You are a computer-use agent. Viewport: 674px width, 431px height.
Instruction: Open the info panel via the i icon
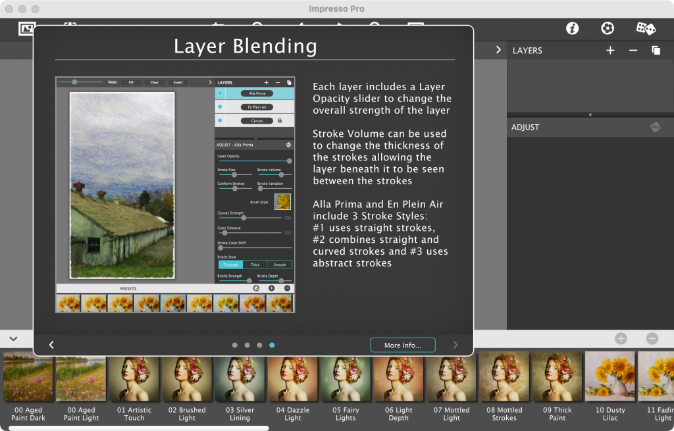coord(572,28)
